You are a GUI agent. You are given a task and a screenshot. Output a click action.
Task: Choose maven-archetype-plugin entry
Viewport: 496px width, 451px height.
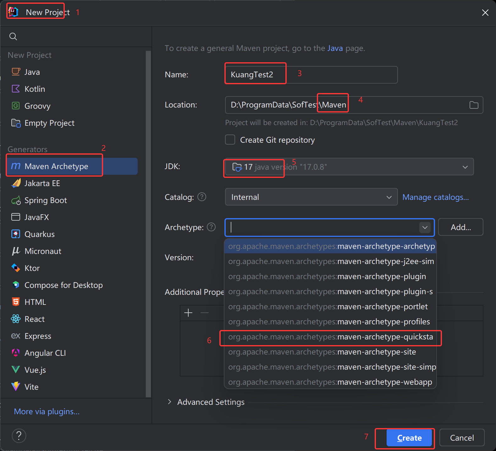click(x=330, y=276)
